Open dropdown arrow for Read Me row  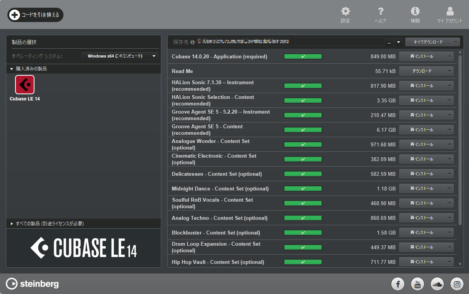tap(449, 71)
